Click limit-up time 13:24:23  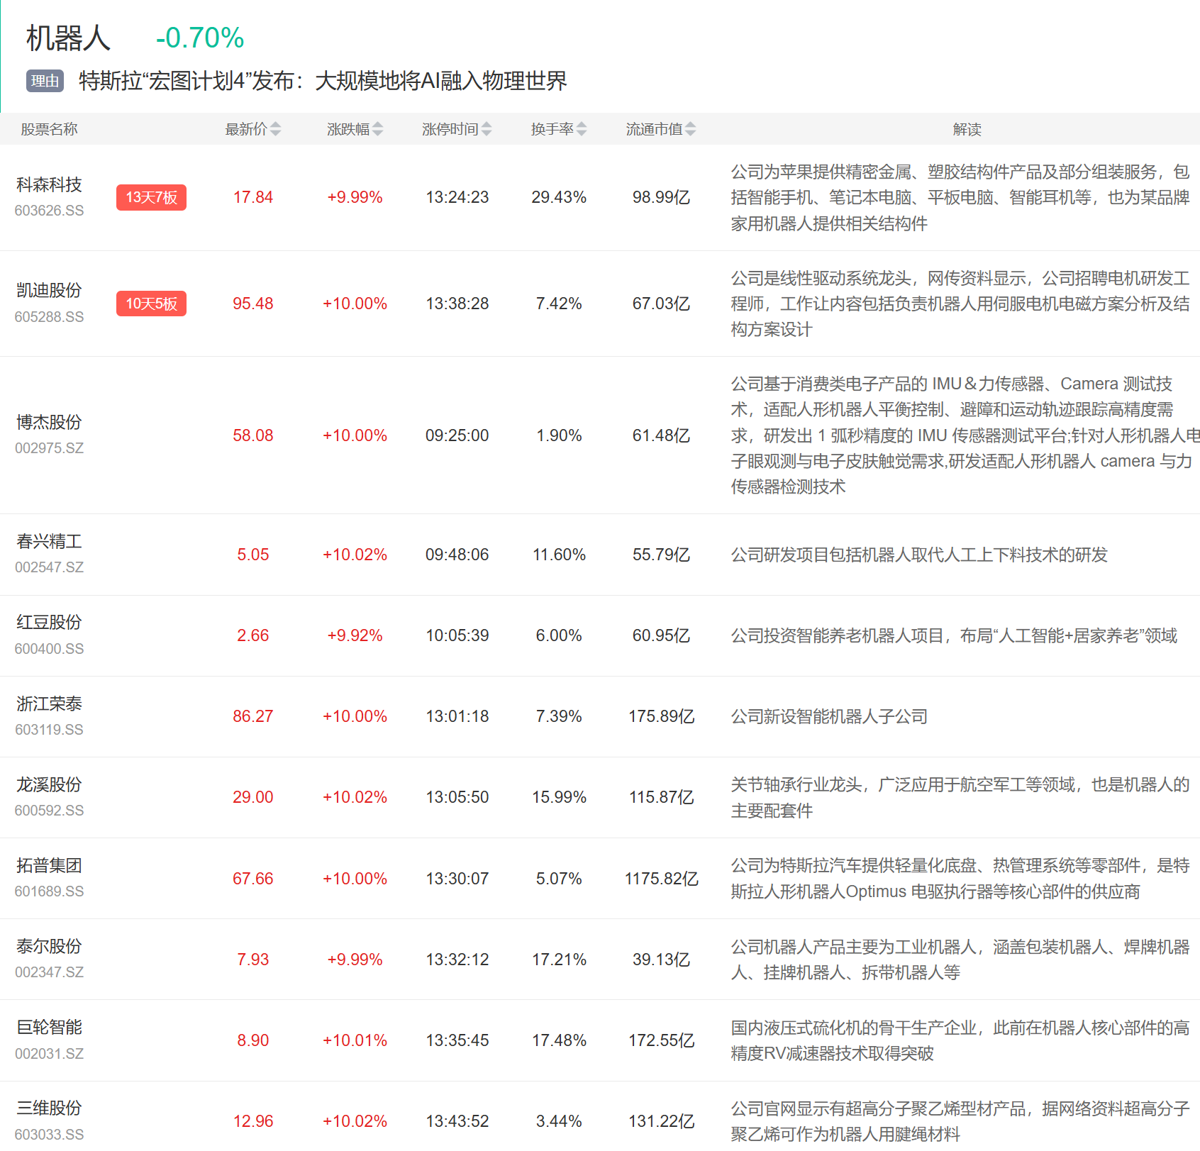coord(457,197)
